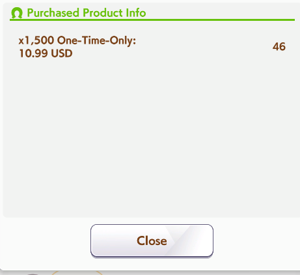
Task: Select the purchase count 46
Action: (x=279, y=47)
